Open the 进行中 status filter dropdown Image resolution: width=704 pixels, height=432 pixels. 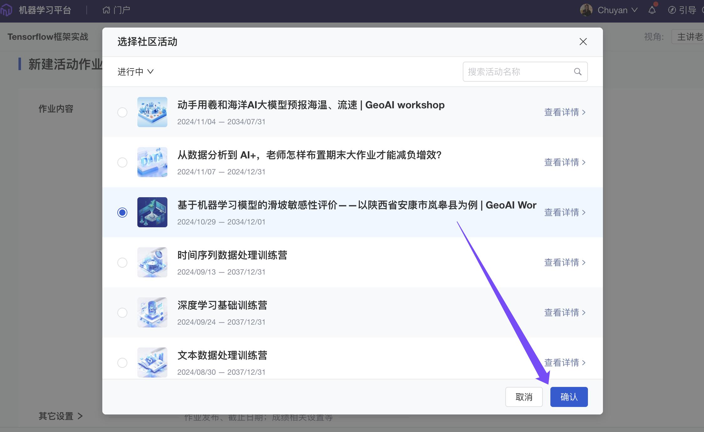click(x=135, y=72)
